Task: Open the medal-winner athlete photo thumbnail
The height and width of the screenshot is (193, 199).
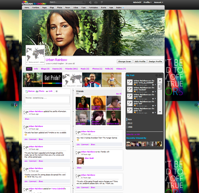Action: click(92, 80)
